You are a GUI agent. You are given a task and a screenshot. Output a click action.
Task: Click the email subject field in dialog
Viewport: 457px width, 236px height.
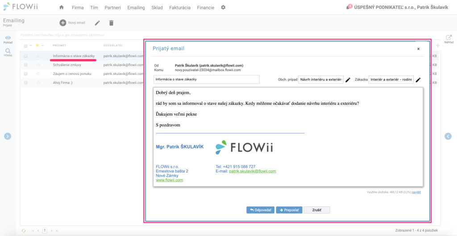tap(206, 79)
